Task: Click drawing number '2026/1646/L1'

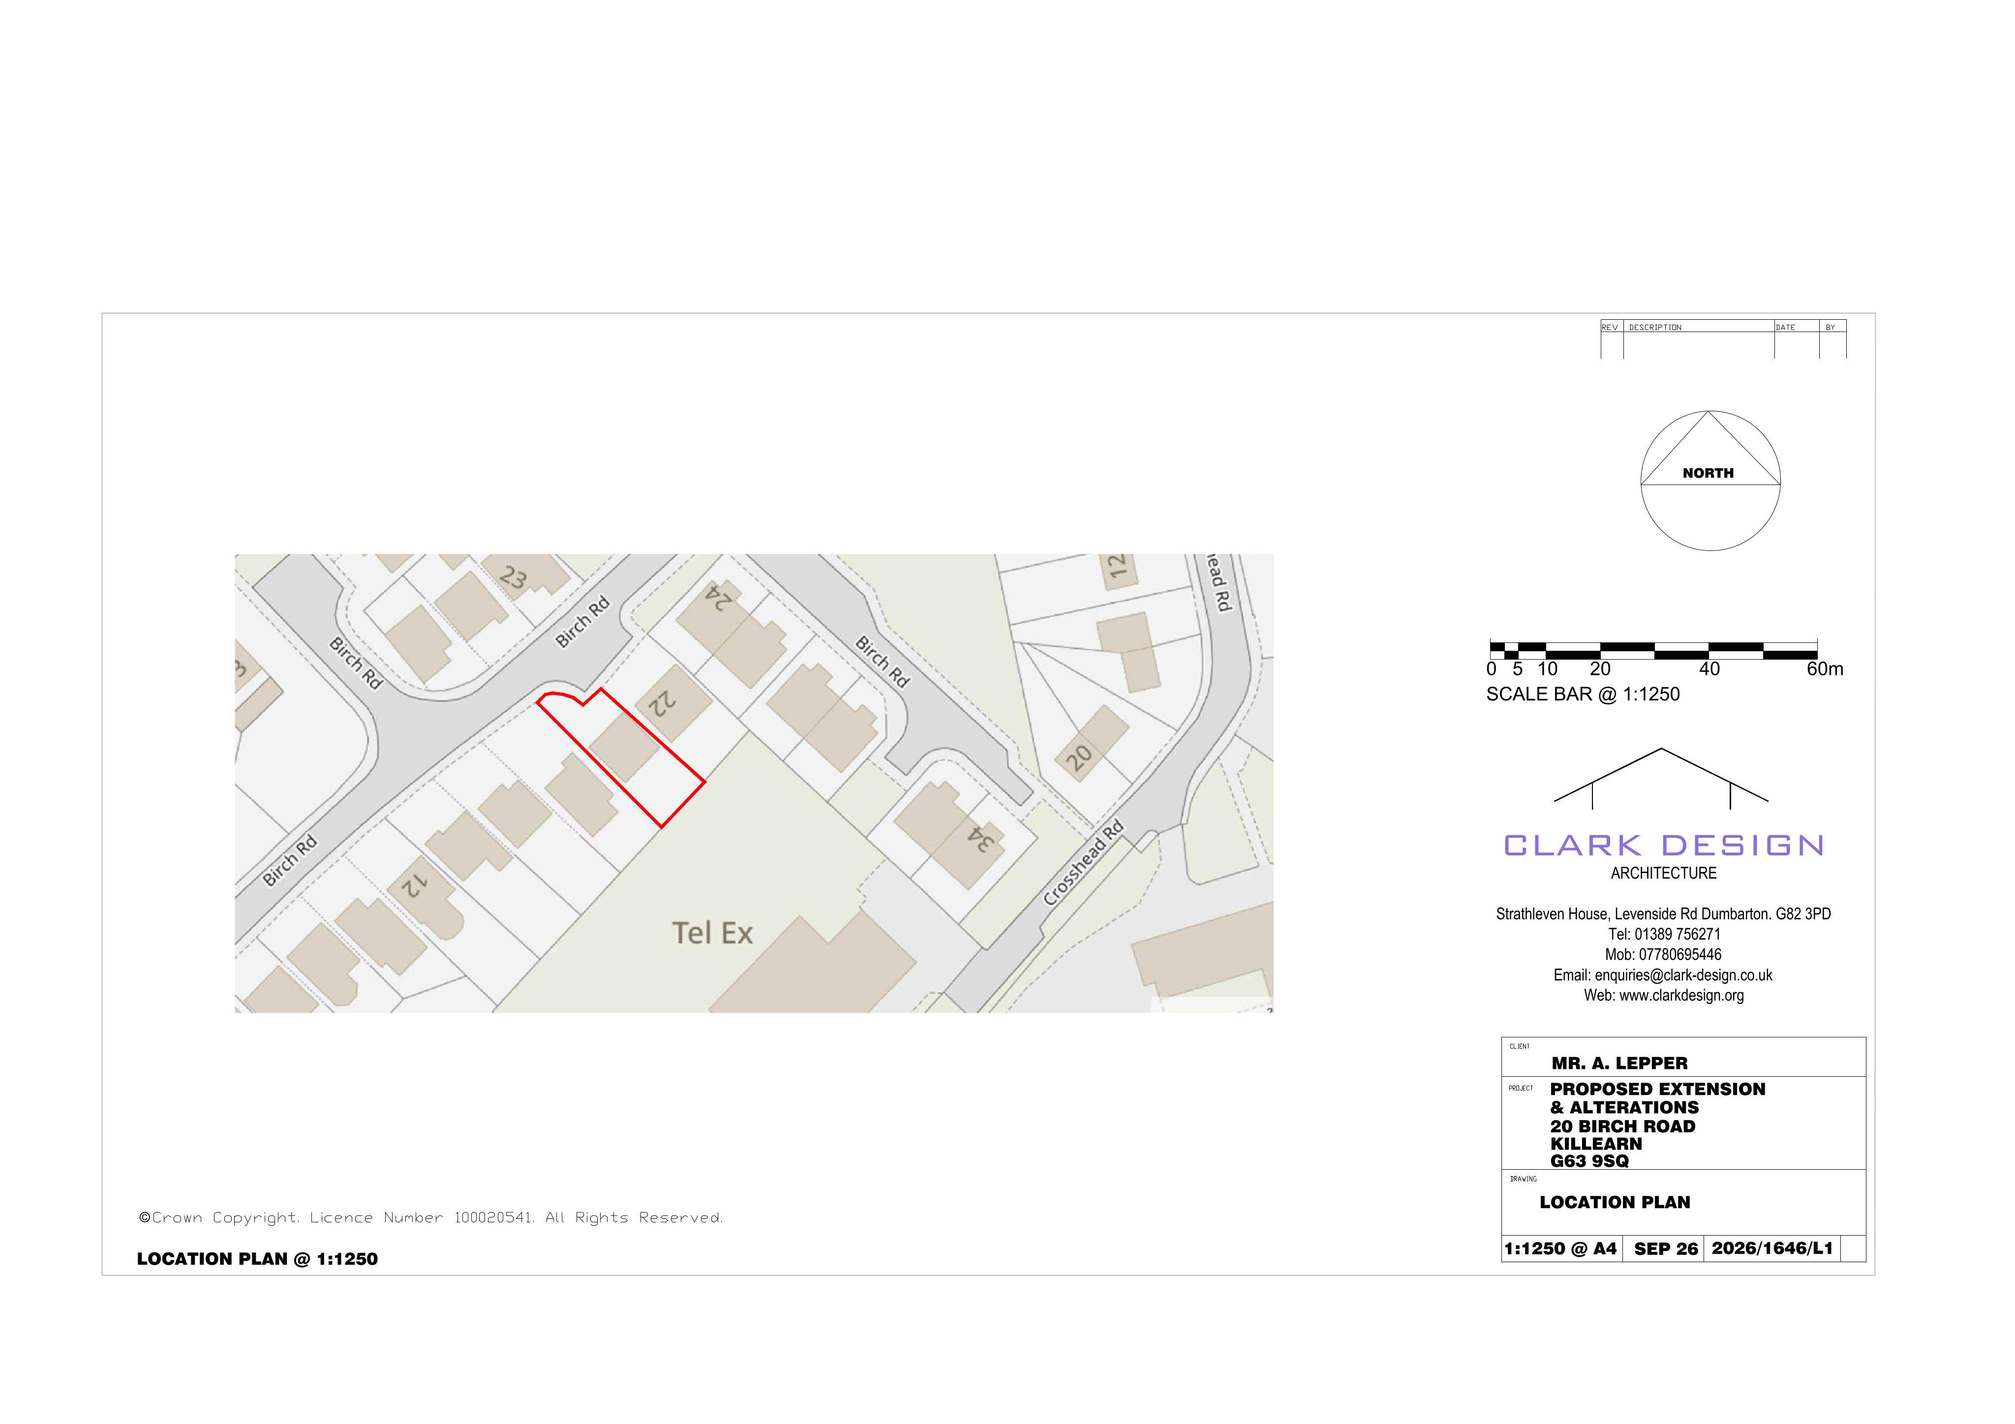Action: pyautogui.click(x=1772, y=1248)
